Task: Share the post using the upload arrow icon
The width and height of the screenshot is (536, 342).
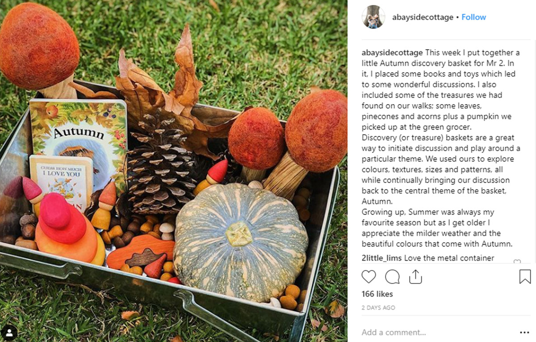Action: click(415, 277)
